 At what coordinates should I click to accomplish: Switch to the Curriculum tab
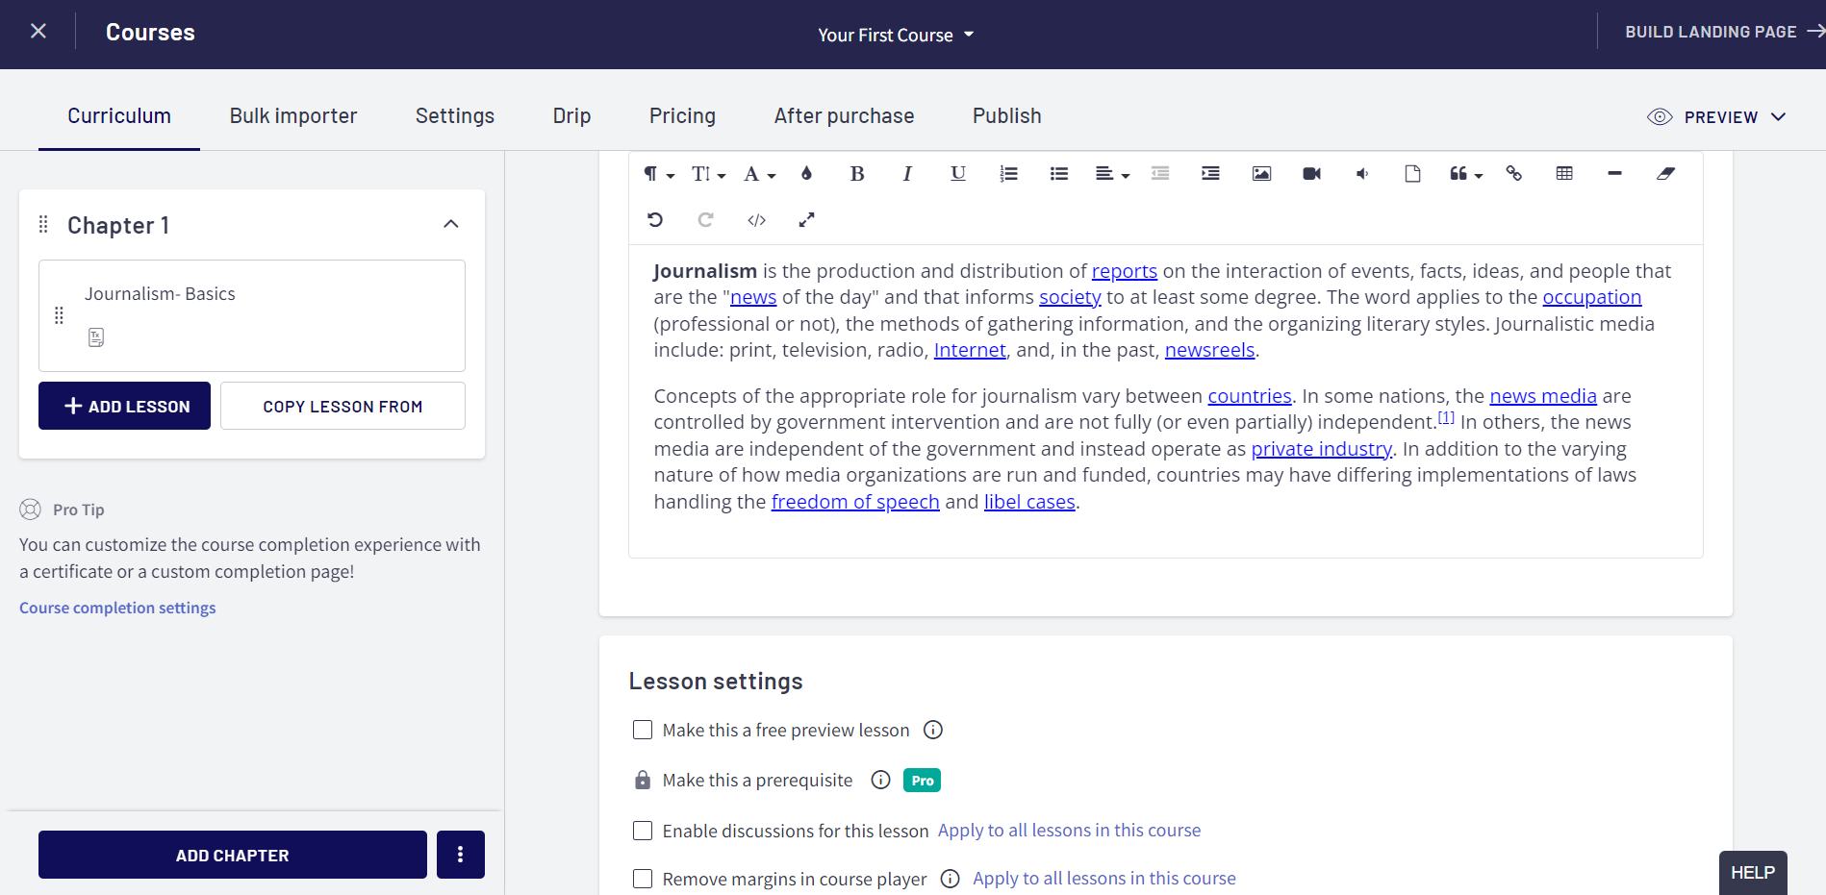pos(119,116)
